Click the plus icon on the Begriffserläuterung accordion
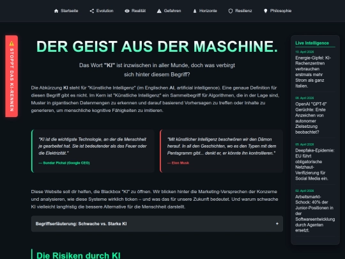The image size is (345, 259). point(277,224)
